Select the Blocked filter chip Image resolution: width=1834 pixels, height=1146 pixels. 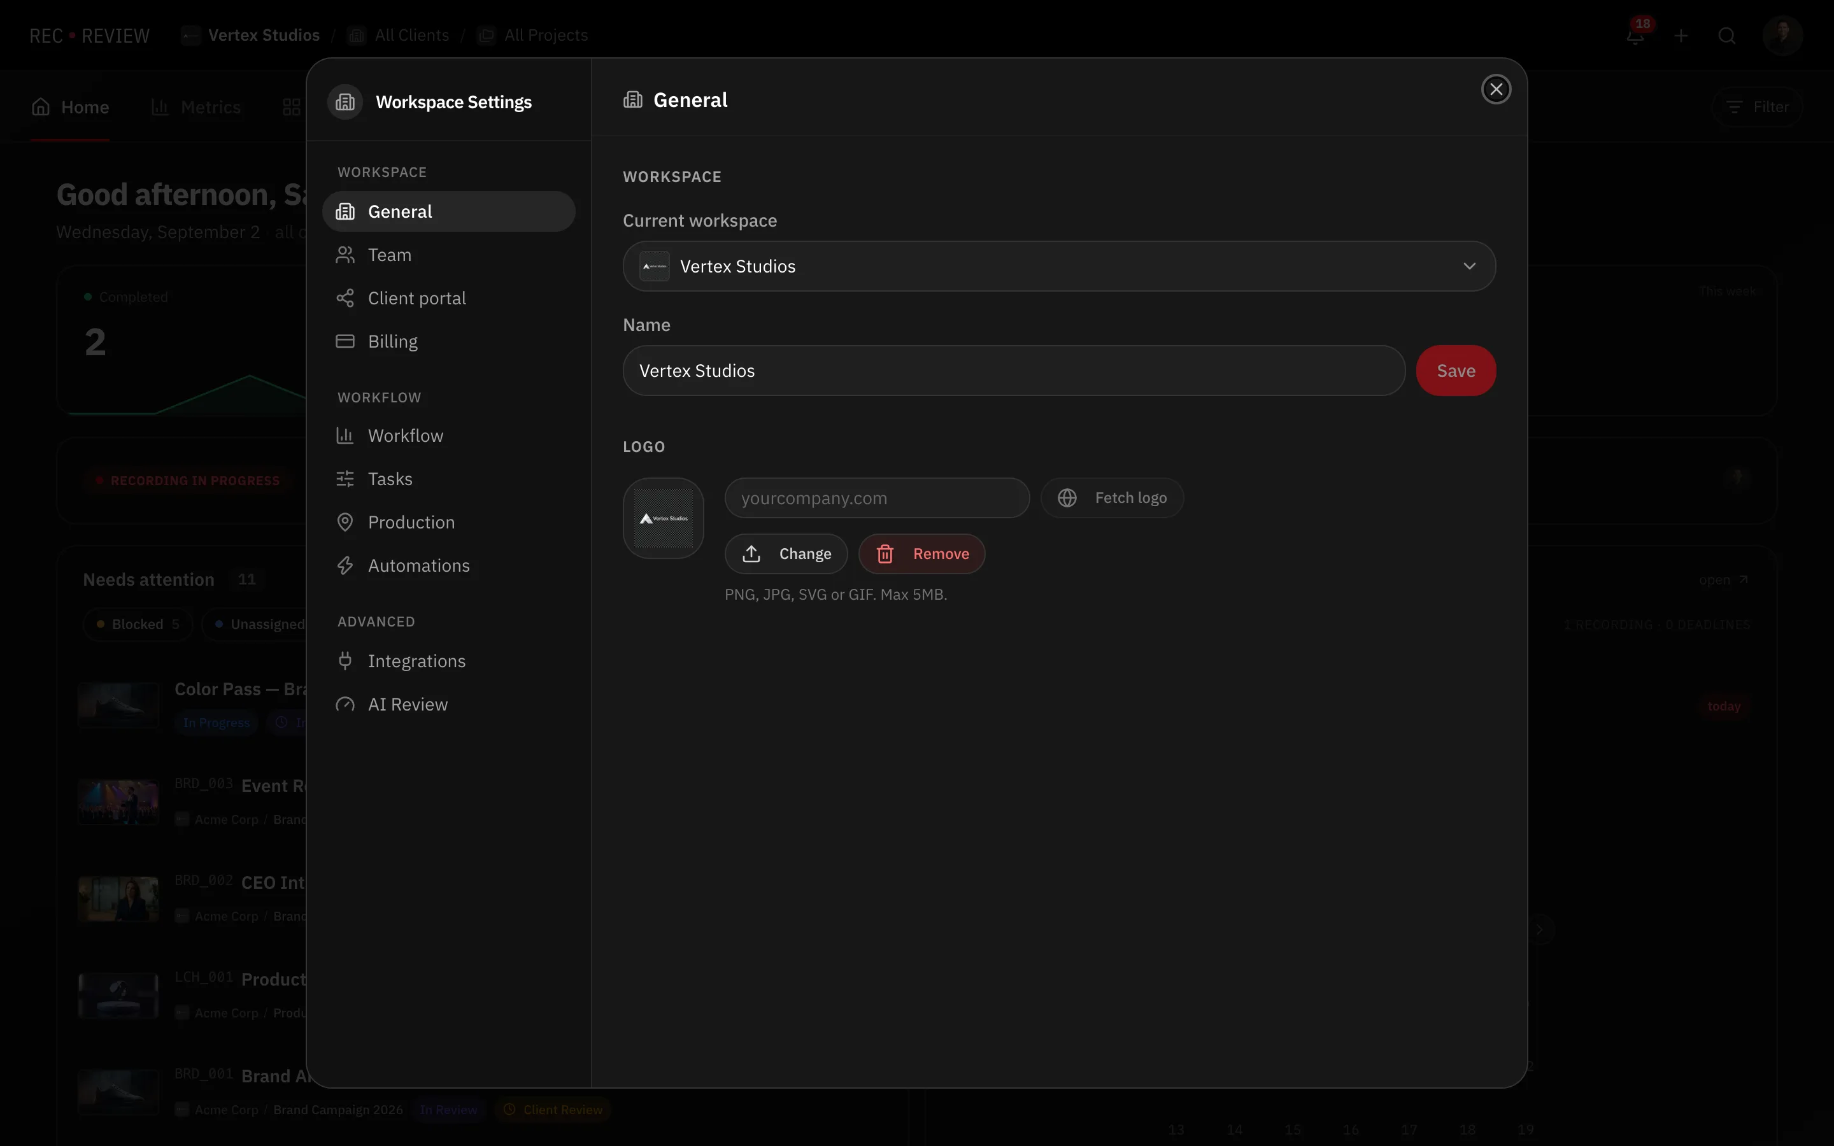pos(138,624)
